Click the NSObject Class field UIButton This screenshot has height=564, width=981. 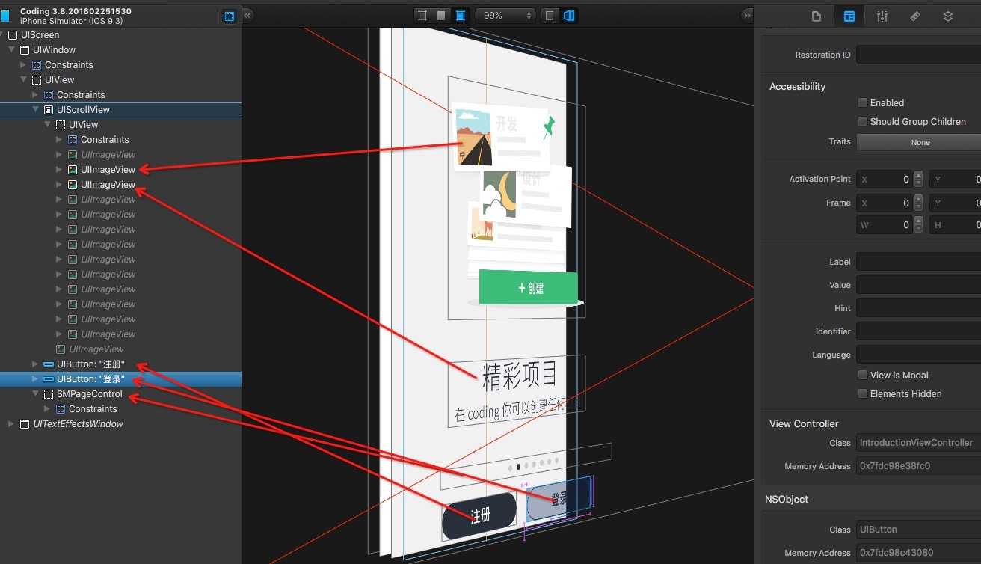coord(919,530)
